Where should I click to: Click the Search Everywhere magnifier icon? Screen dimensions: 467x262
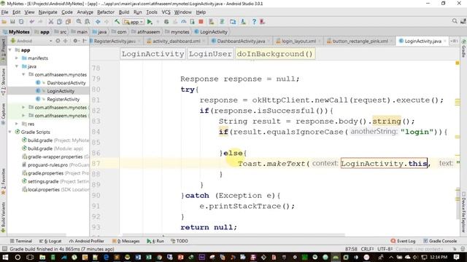point(455,21)
